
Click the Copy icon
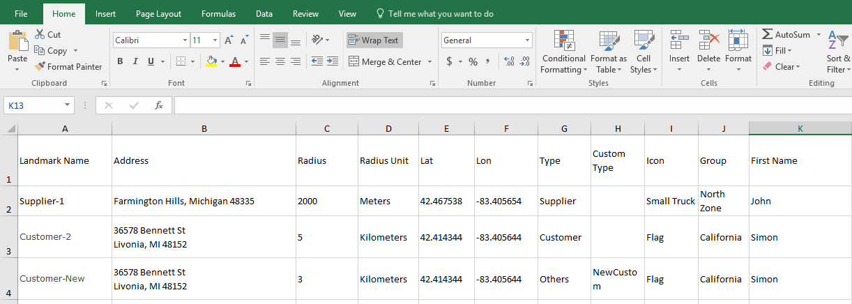40,50
